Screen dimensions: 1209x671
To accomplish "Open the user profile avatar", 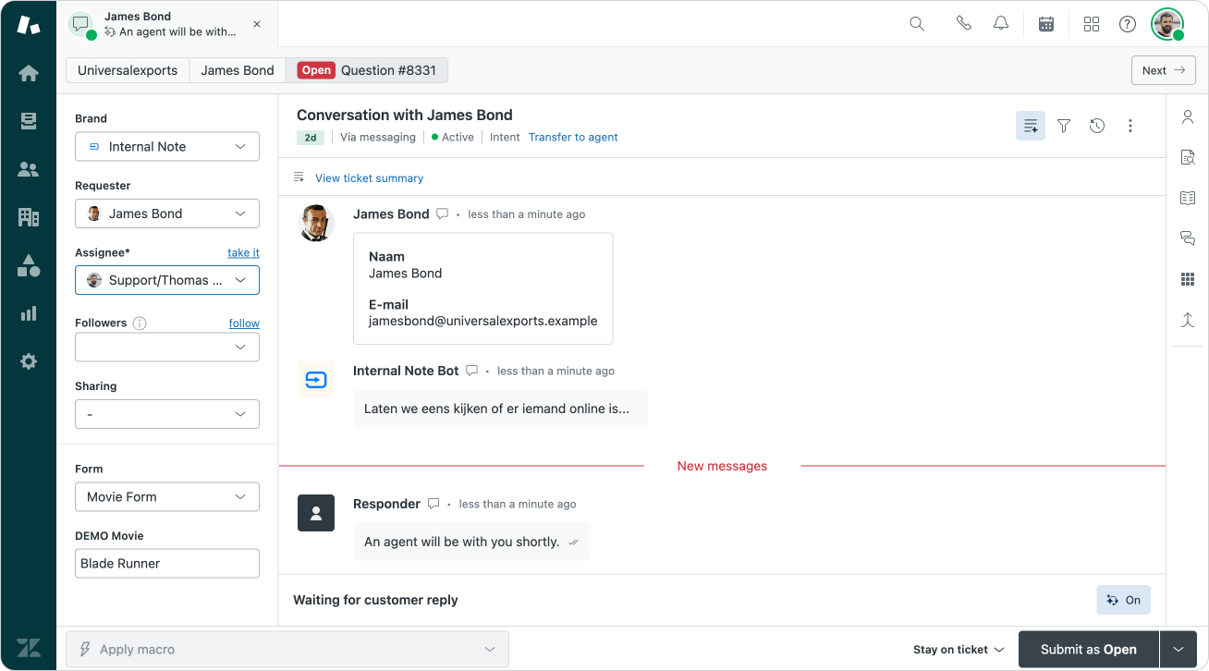I will click(1167, 24).
